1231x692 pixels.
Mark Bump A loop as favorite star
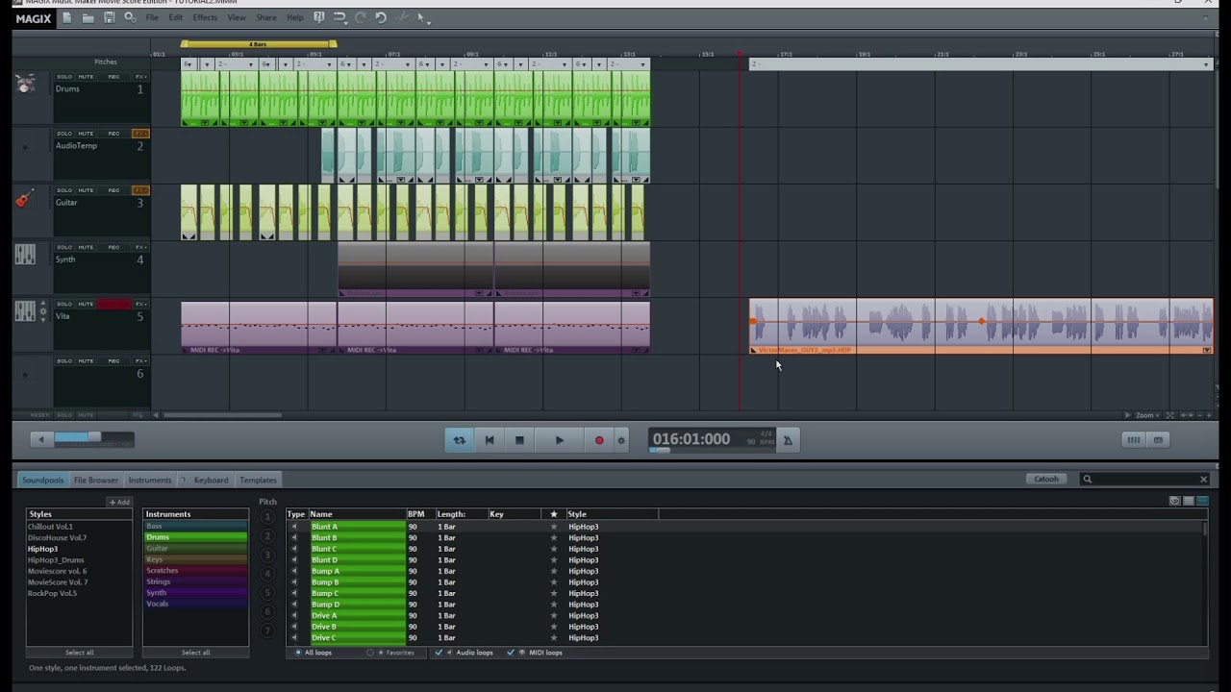(553, 571)
